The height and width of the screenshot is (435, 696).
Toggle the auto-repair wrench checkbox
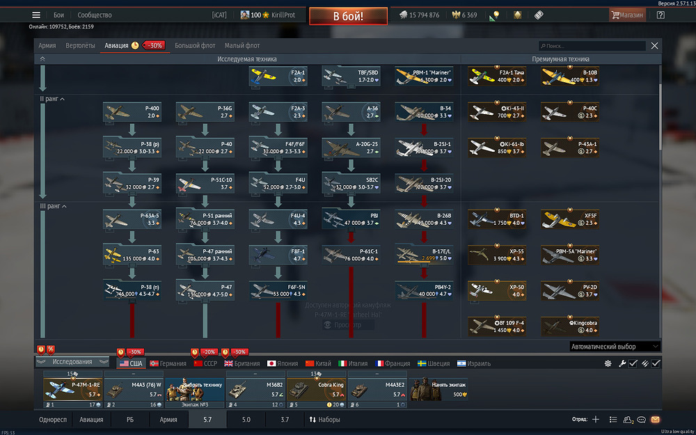pos(633,363)
